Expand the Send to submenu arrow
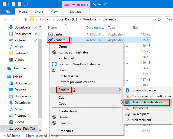 (119, 90)
